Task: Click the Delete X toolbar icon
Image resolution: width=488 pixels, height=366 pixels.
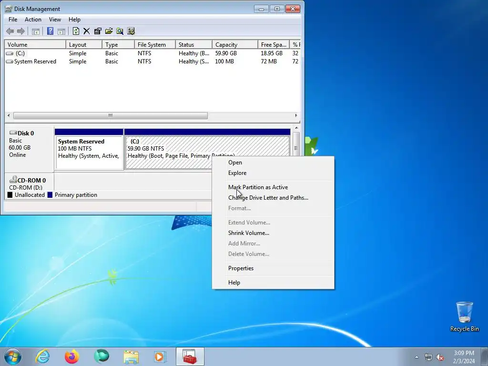Action: coord(87,31)
